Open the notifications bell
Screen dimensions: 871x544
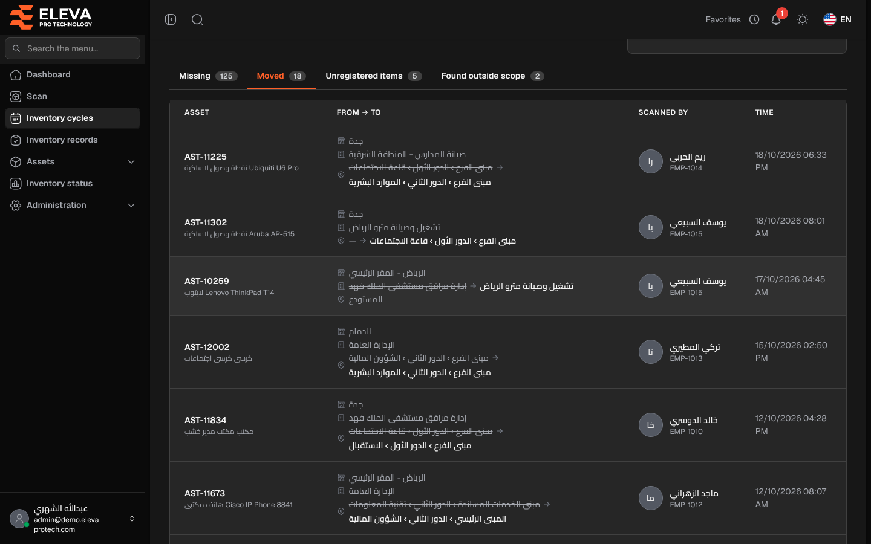776,19
